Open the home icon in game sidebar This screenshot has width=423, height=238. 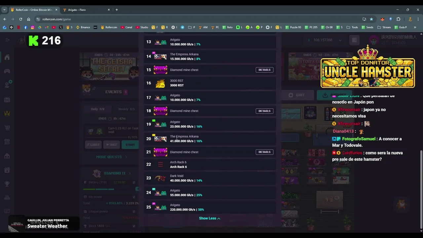[x=7, y=57]
